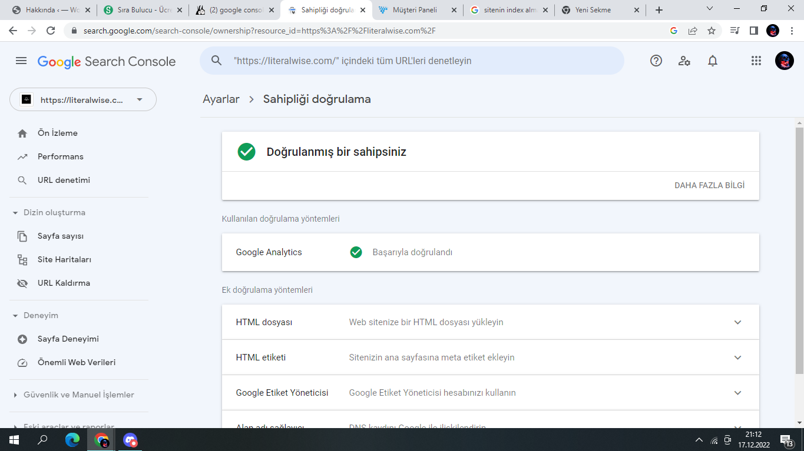Open Chrome profile avatar in toolbar
This screenshot has height=451, width=804.
[773, 31]
